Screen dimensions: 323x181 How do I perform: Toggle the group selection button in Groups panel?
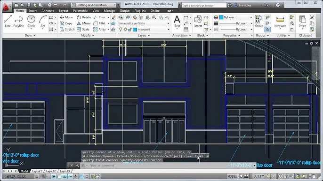pyautogui.click(x=267, y=30)
